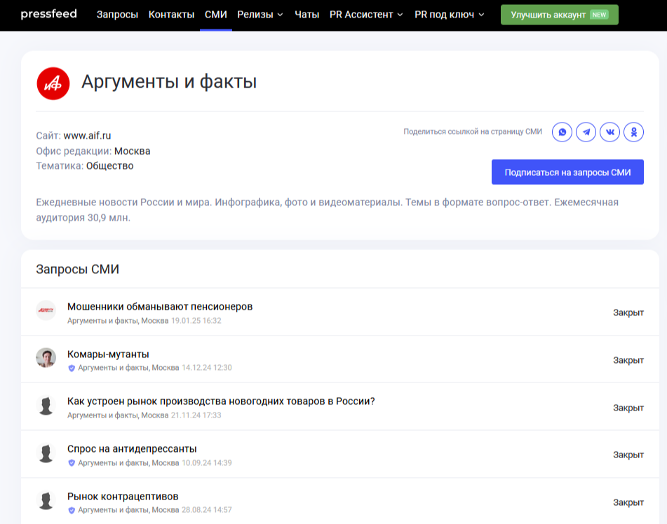Click the pressfeed logo
The image size is (667, 524).
[x=48, y=14]
